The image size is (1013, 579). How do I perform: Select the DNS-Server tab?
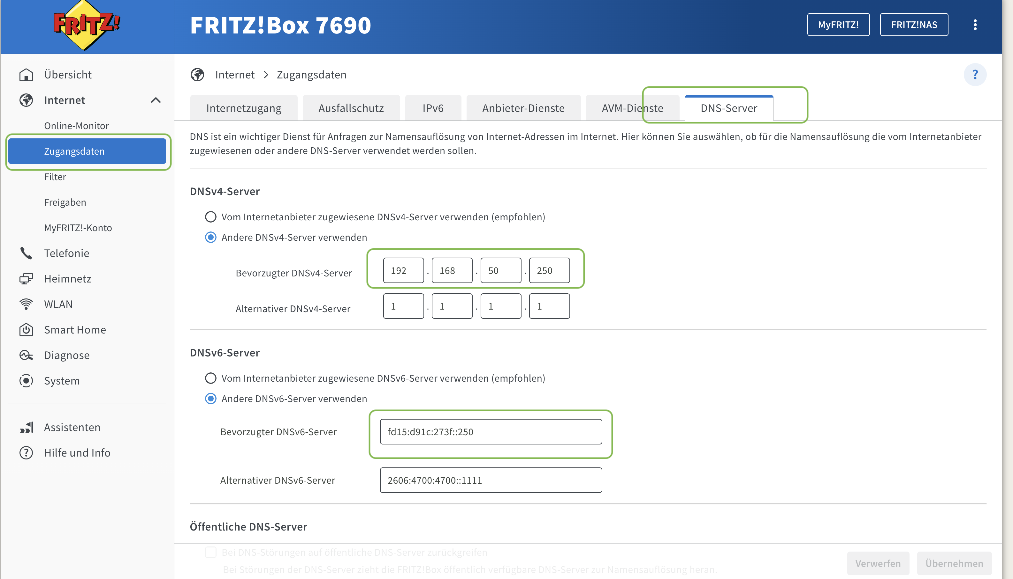pyautogui.click(x=729, y=108)
